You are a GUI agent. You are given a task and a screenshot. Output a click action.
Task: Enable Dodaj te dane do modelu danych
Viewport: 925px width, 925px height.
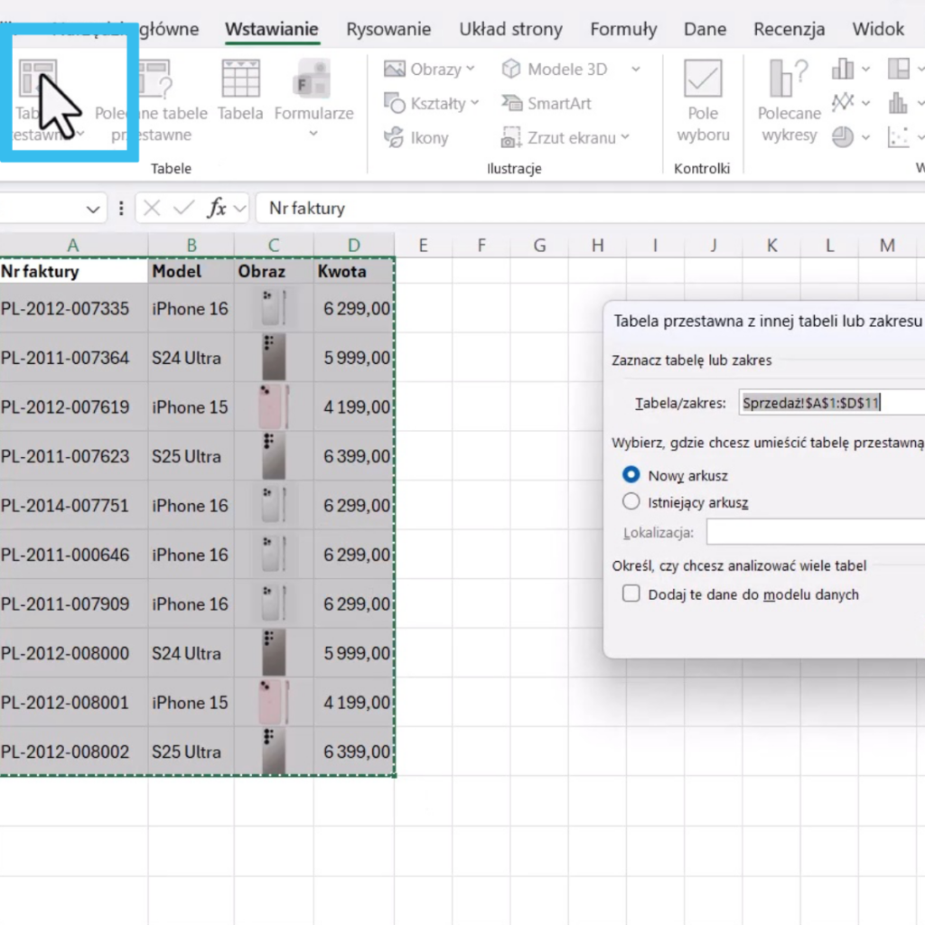coord(631,594)
